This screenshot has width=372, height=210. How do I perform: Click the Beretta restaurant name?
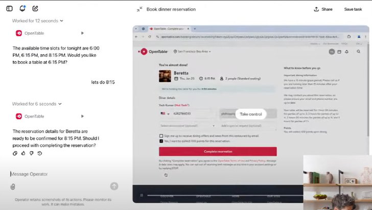[181, 73]
